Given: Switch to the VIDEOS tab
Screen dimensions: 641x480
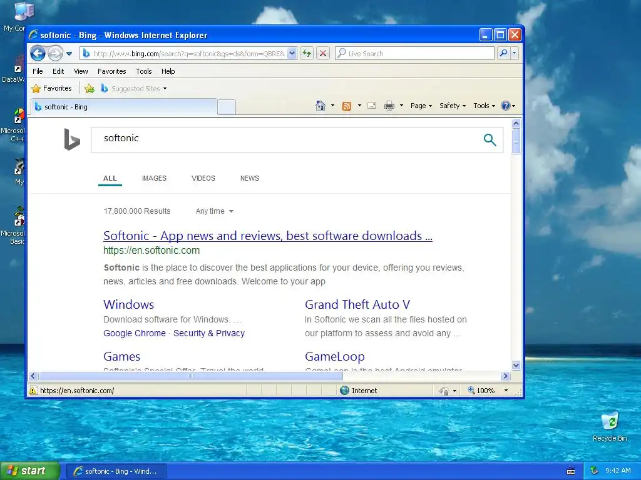Looking at the screenshot, I should click(203, 178).
